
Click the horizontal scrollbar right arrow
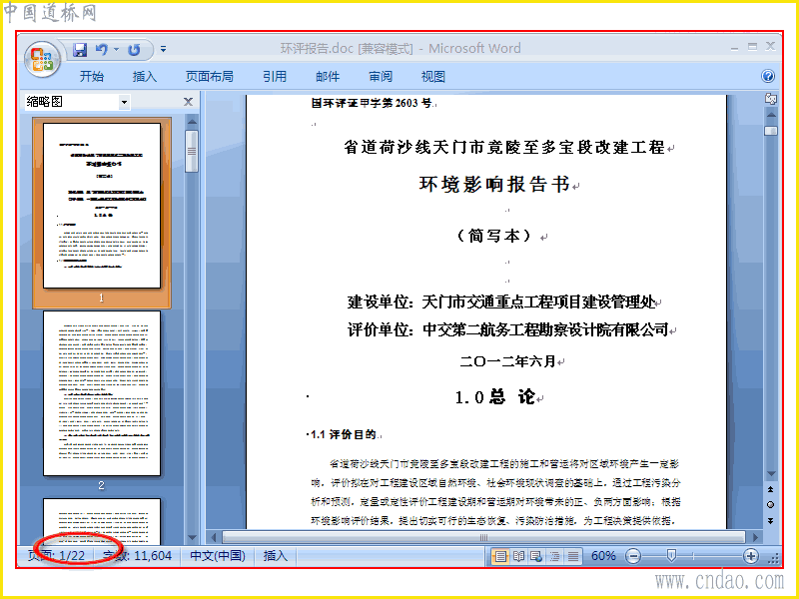click(x=755, y=537)
